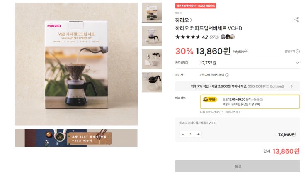
Task: Click the five-star rating display
Action: (188, 37)
